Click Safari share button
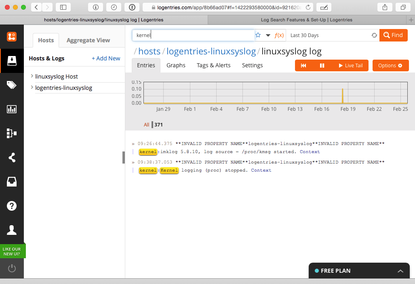415x284 pixels. click(385, 7)
